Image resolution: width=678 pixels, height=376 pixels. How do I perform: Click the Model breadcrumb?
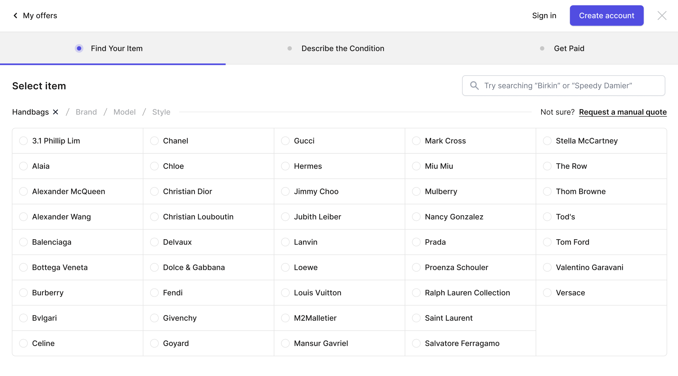click(124, 112)
